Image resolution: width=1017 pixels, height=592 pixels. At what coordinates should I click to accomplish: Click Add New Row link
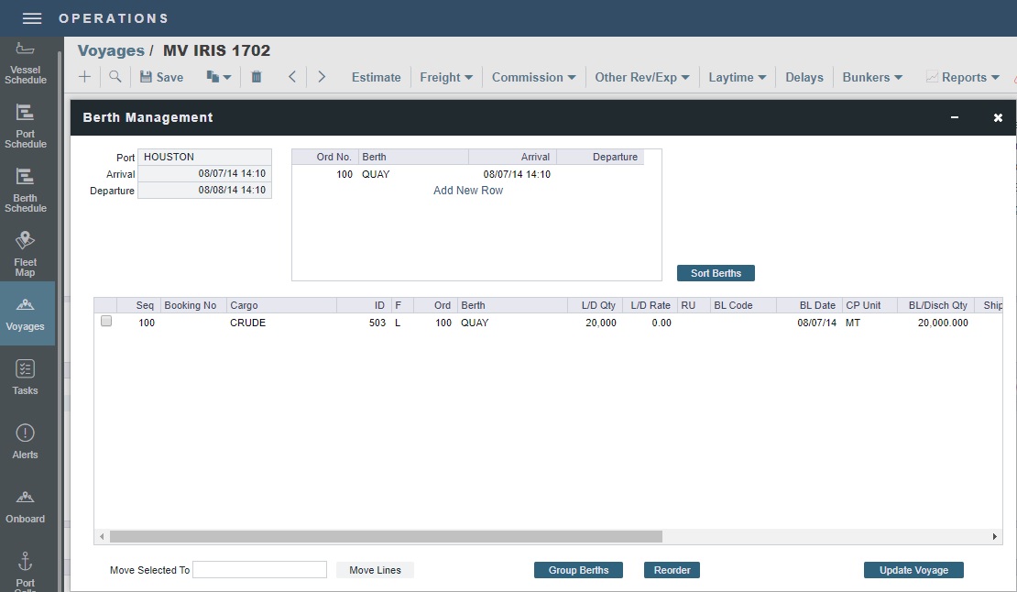[x=468, y=191]
